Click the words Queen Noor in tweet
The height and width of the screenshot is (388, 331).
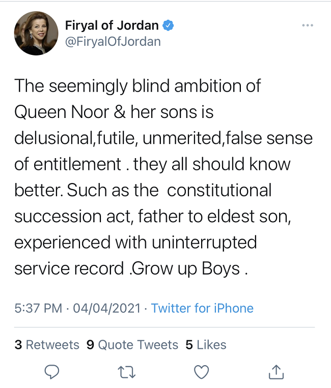[62, 112]
